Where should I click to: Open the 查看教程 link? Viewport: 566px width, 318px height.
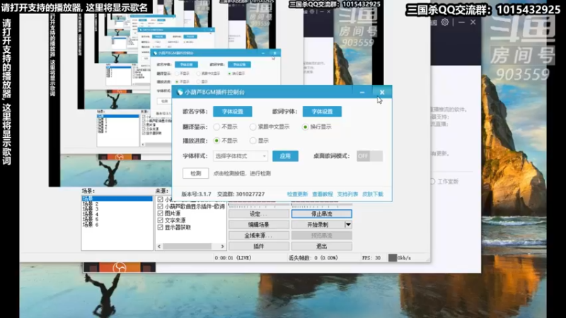(x=323, y=194)
